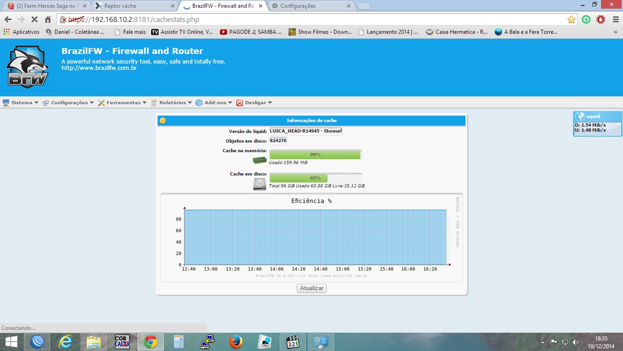The image size is (623, 351).
Task: Switch to the Farm Heroes Saga tab
Action: click(46, 6)
